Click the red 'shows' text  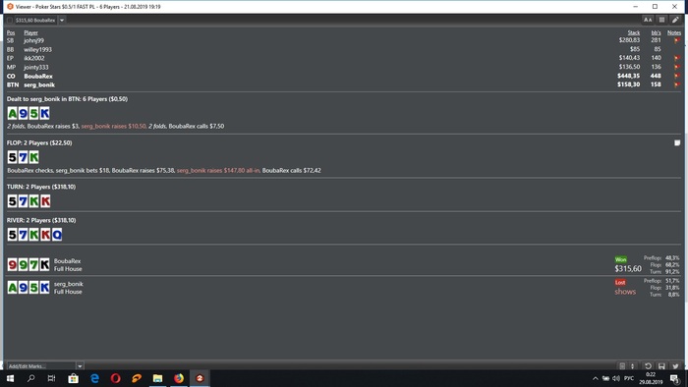pyautogui.click(x=625, y=292)
